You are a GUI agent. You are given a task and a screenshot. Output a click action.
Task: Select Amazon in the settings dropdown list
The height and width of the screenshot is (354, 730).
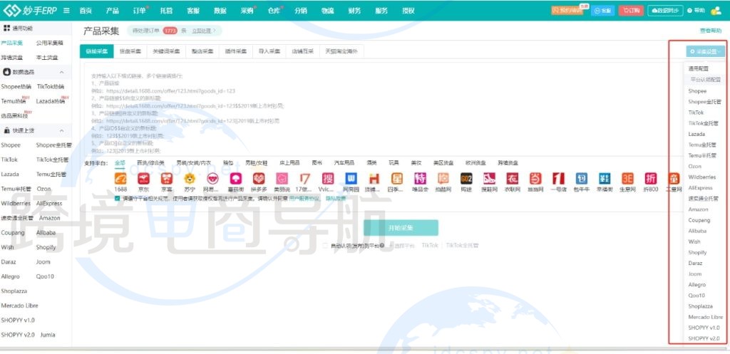pos(698,209)
